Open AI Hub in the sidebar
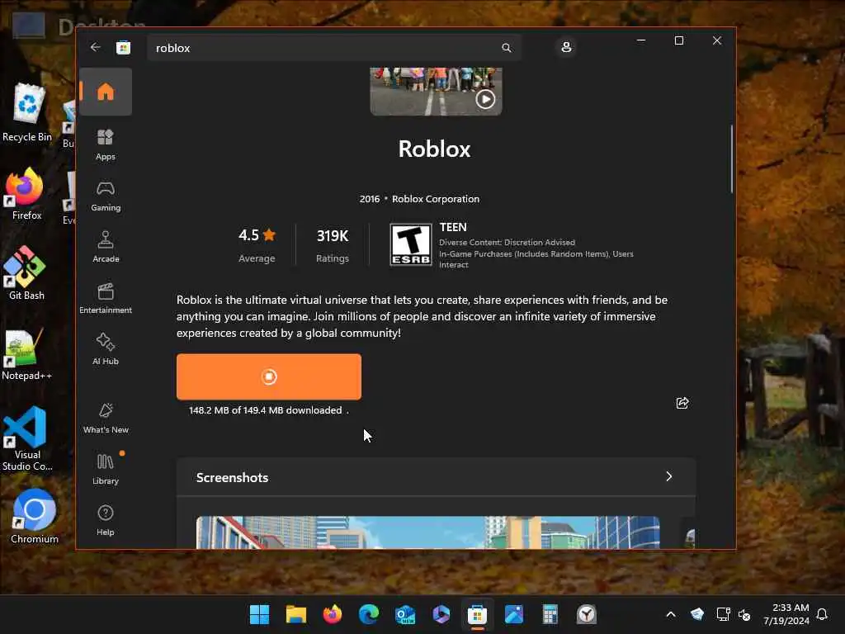845x634 pixels. pos(106,349)
